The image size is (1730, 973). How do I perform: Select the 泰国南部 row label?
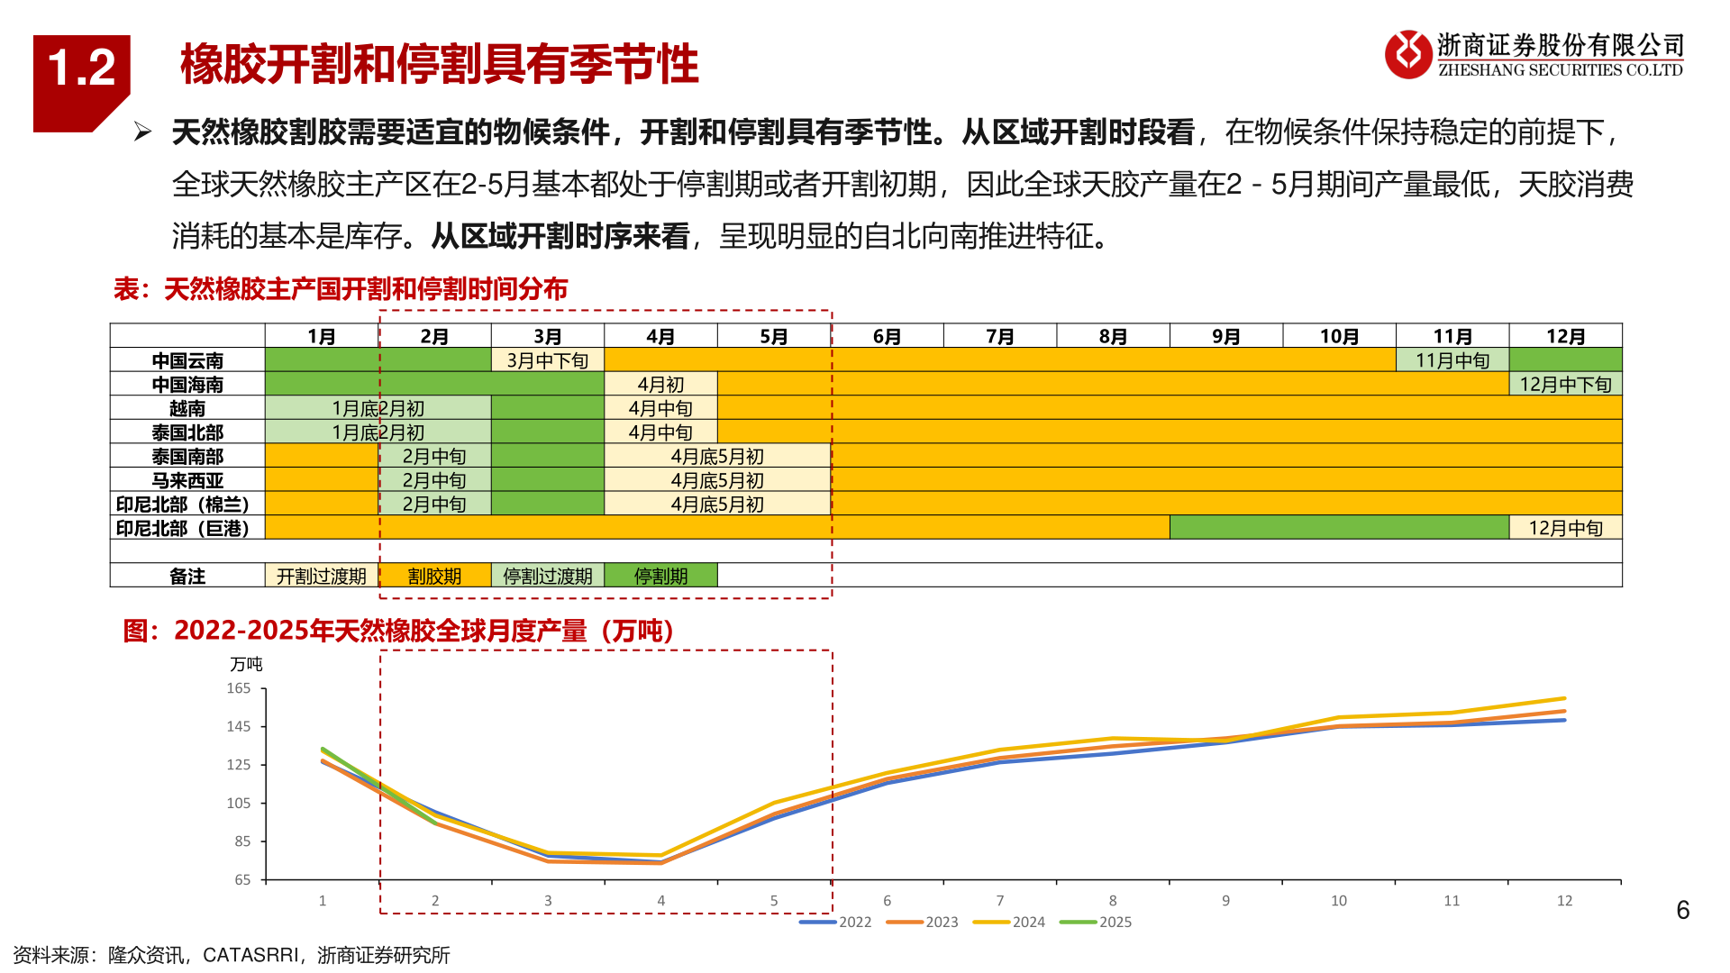pos(187,456)
